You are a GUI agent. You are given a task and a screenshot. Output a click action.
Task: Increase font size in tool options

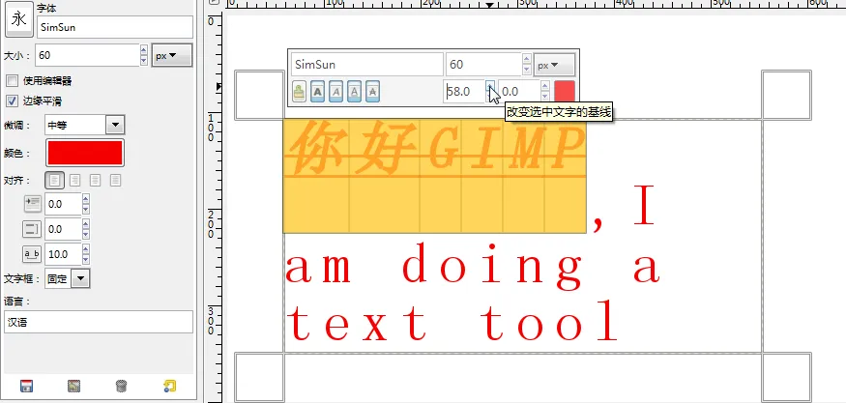[x=143, y=50]
